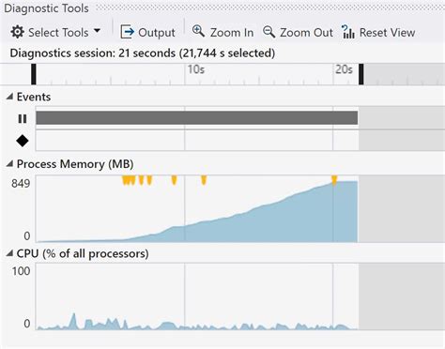This screenshot has height=349, width=445.
Task: Click the black diamond IntelliTrace events icon
Action: pos(23,141)
